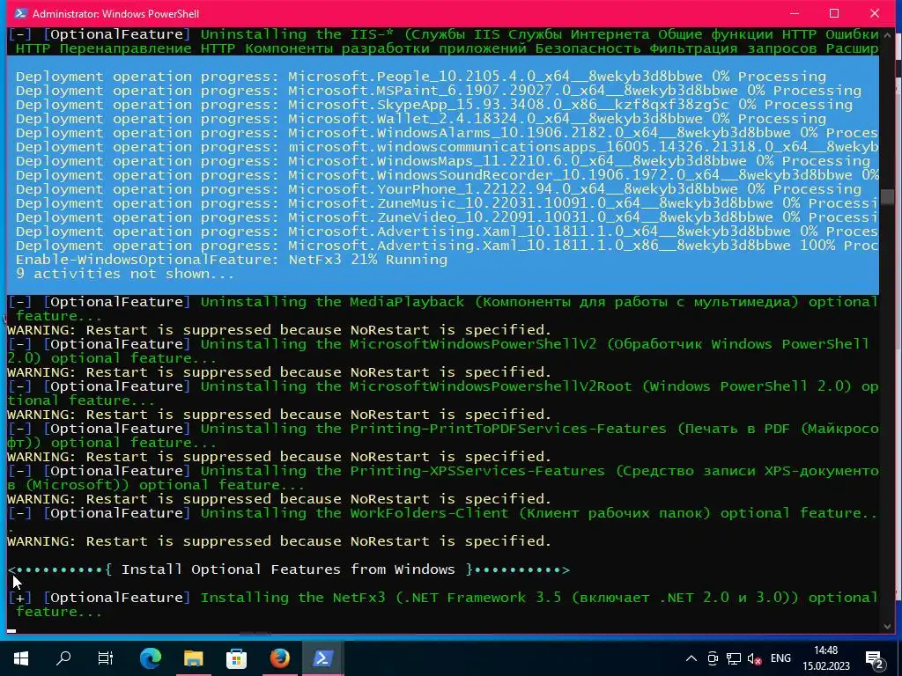Screen dimensions: 902x676
Task: Open Task View on the taskbar
Action: pyautogui.click(x=106, y=658)
